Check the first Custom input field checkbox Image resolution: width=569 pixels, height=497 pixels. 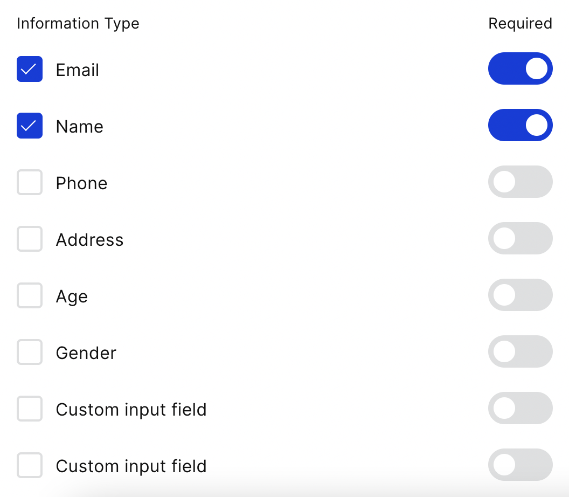(30, 409)
